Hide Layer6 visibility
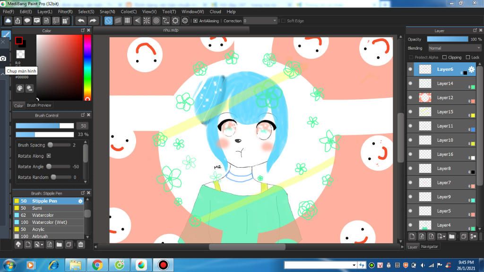This screenshot has width=484, height=272. point(410,69)
